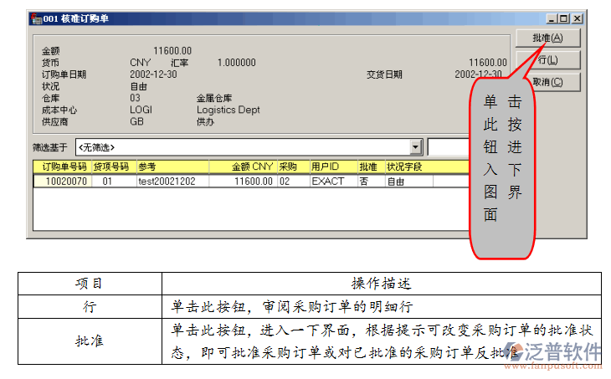Sort by 金额 CNY column header
This screenshot has height=379, width=611.
click(x=243, y=167)
